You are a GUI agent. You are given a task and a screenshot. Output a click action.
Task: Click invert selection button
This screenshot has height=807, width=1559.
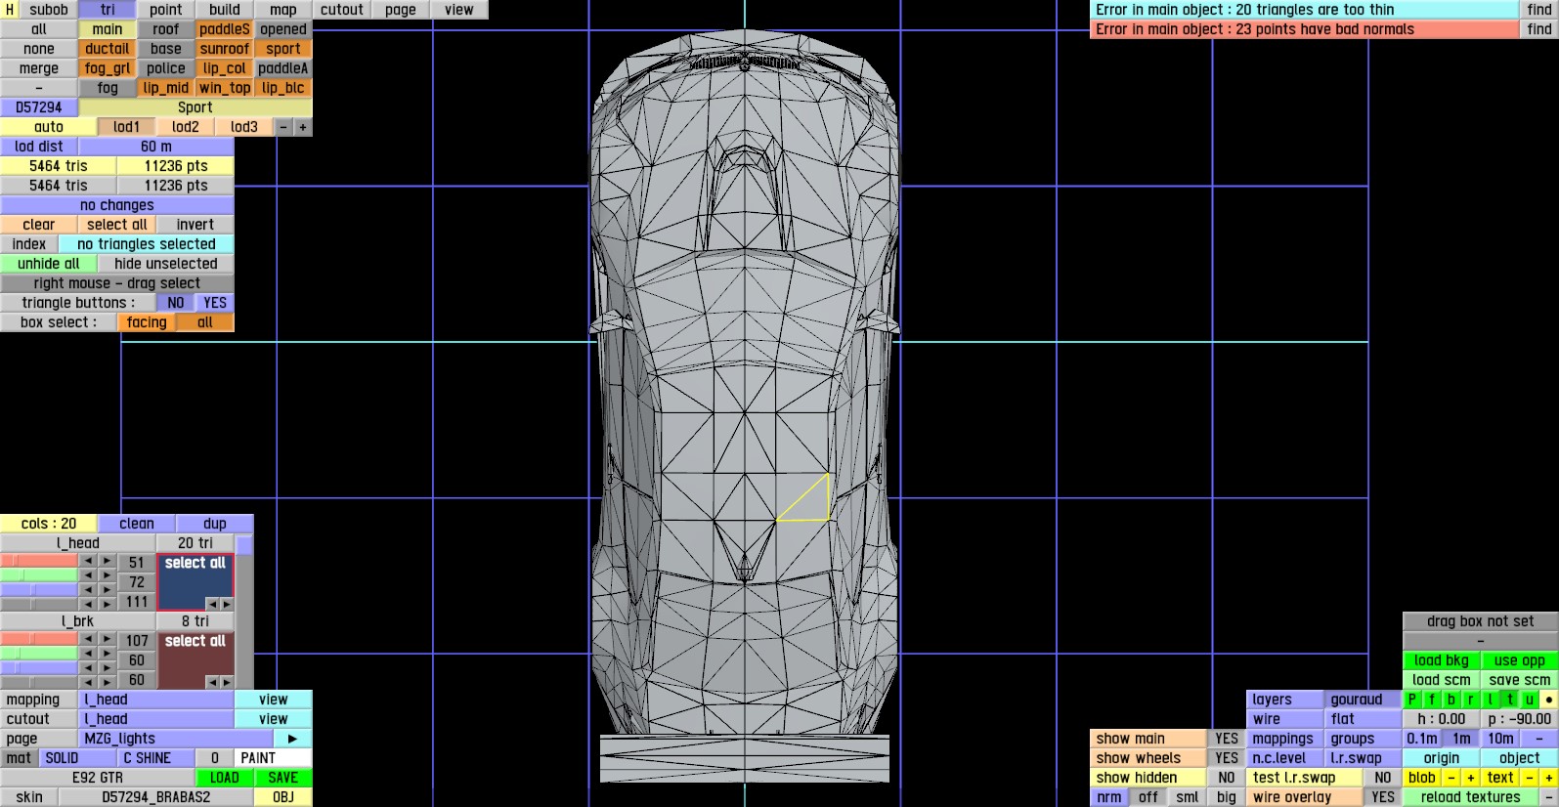pyautogui.click(x=195, y=225)
